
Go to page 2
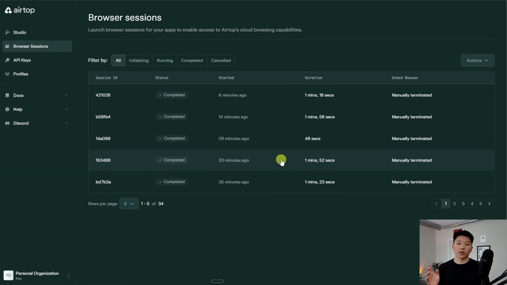point(454,204)
